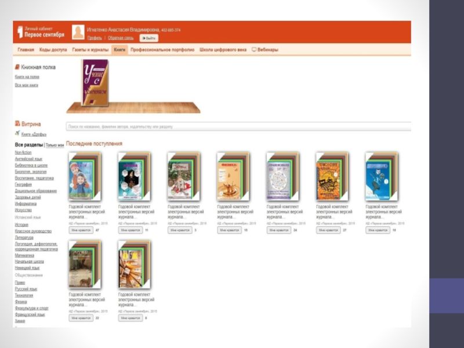Click the book search input field
This screenshot has height=348, width=464.
pos(238,126)
